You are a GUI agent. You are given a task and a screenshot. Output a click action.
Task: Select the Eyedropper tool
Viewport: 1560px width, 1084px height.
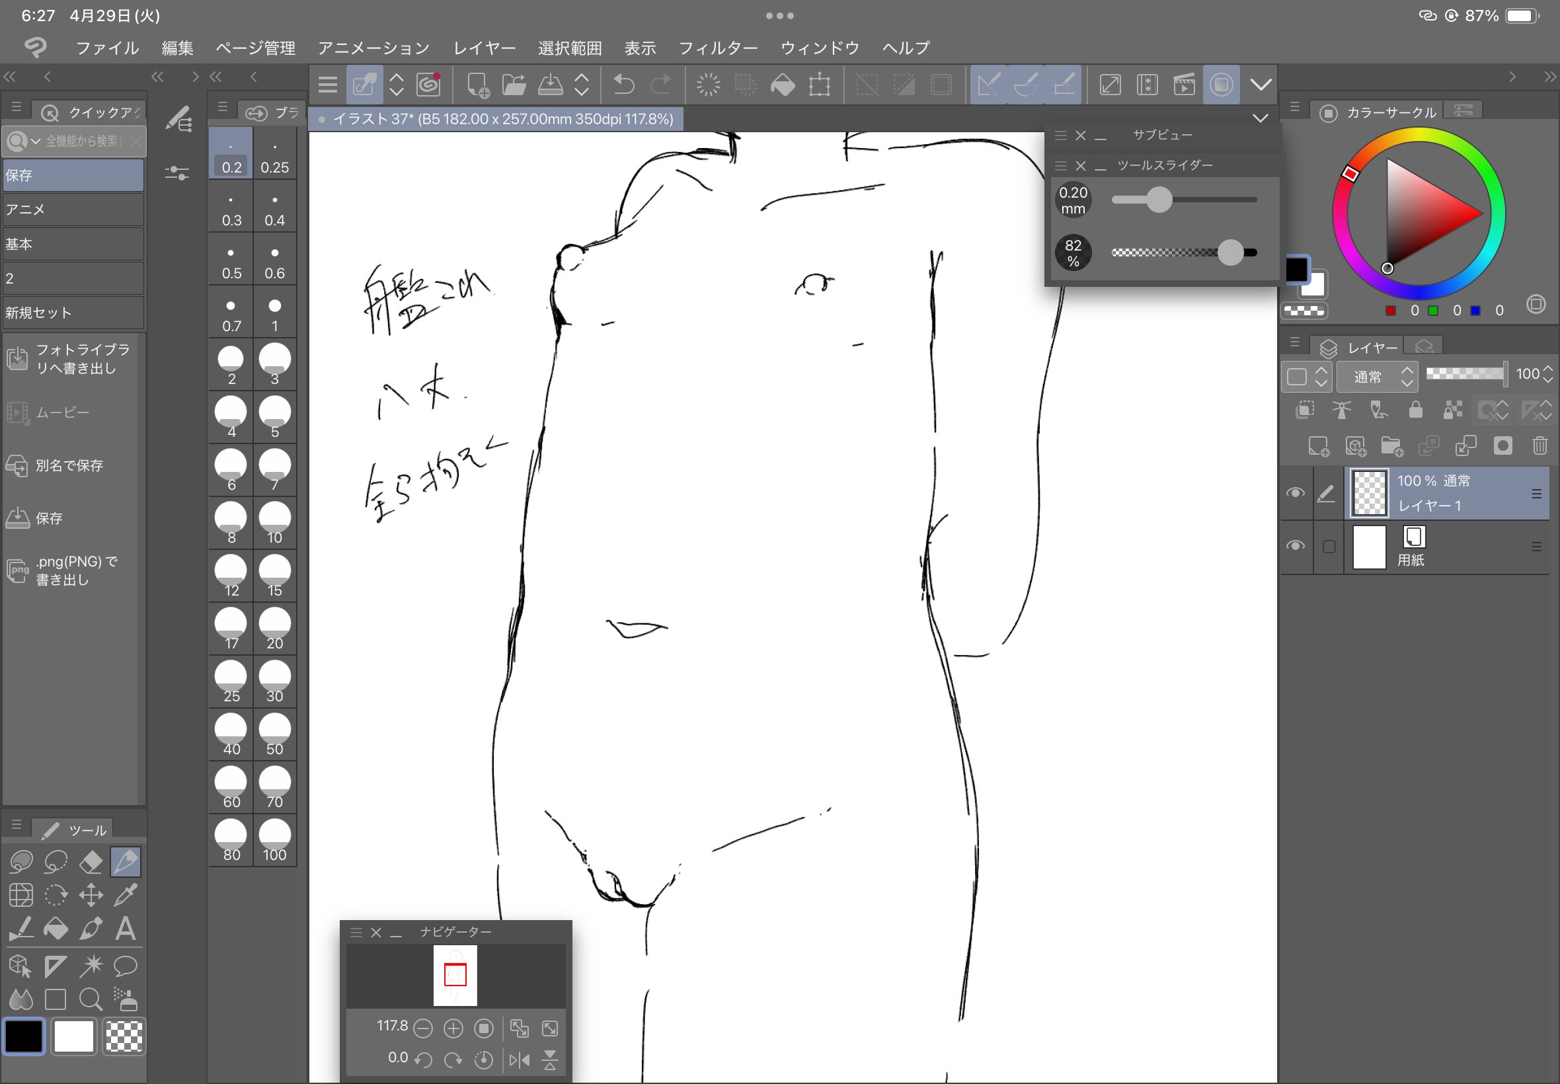tap(125, 895)
